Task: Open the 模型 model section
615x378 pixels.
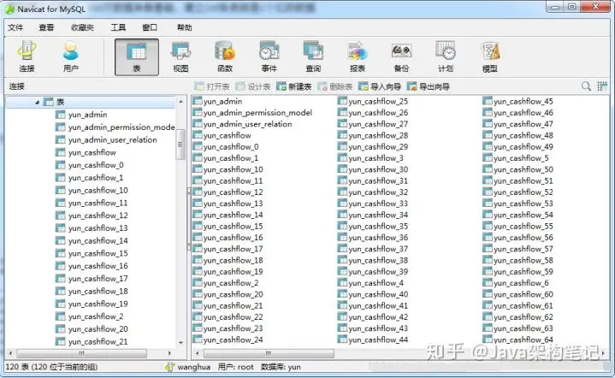Action: (x=490, y=56)
